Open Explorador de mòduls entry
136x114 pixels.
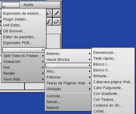click(24, 14)
